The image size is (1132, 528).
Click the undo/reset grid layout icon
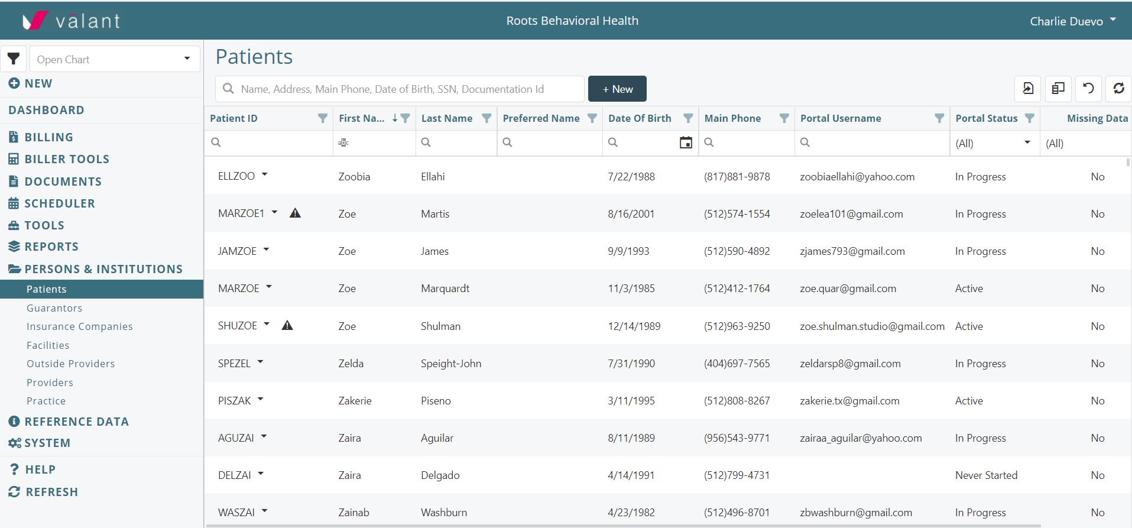pos(1088,89)
